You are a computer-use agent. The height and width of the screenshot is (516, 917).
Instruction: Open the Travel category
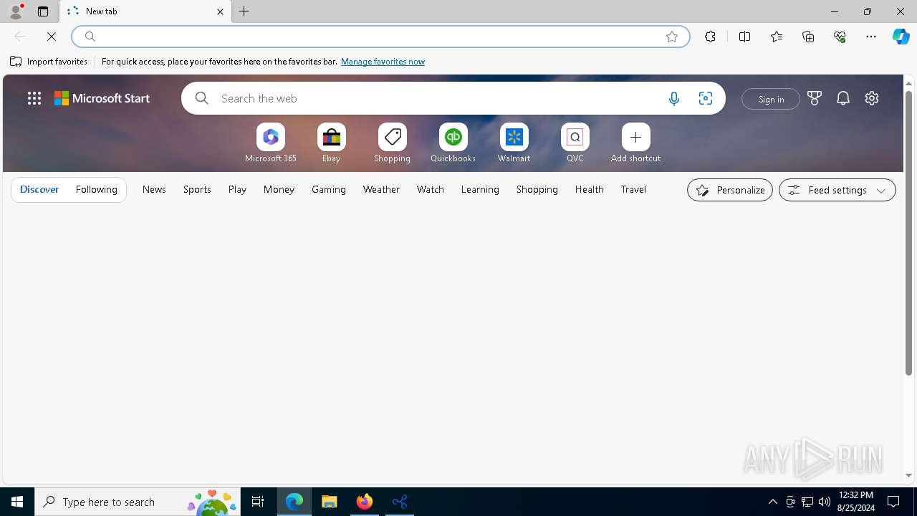click(633, 189)
